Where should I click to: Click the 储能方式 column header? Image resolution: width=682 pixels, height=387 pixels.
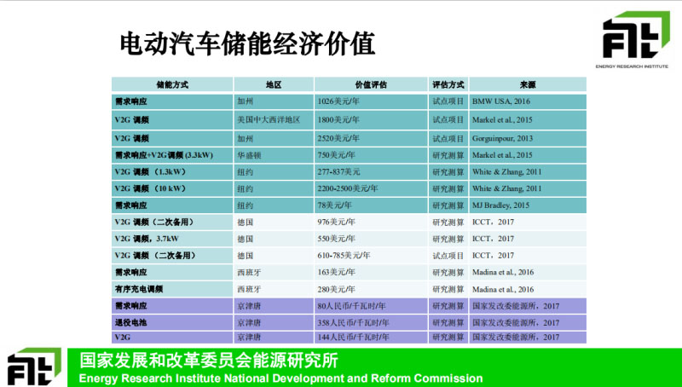pos(172,85)
